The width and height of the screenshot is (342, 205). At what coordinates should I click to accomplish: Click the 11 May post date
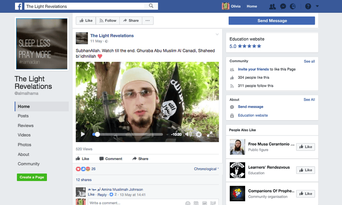[96, 41]
